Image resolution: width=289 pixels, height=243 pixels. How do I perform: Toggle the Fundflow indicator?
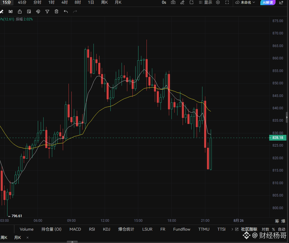pyautogui.click(x=182, y=229)
